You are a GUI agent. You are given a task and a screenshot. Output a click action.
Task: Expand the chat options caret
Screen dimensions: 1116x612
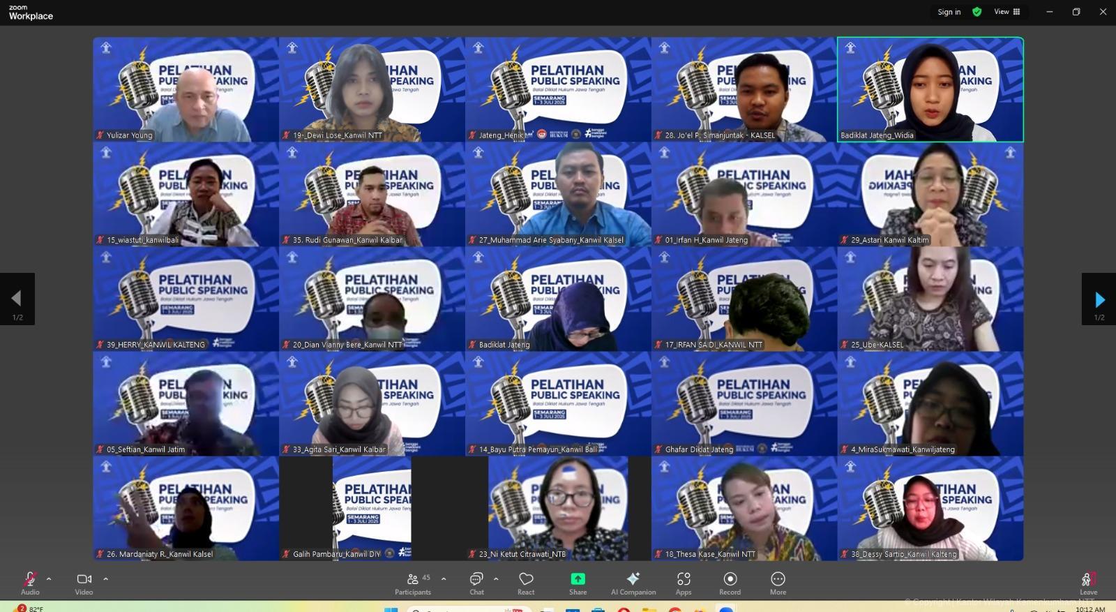pos(496,579)
